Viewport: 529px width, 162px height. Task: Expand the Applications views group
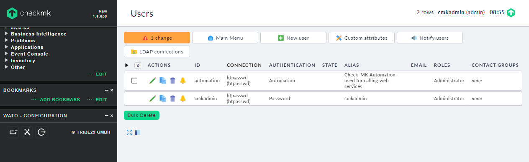(x=24, y=47)
